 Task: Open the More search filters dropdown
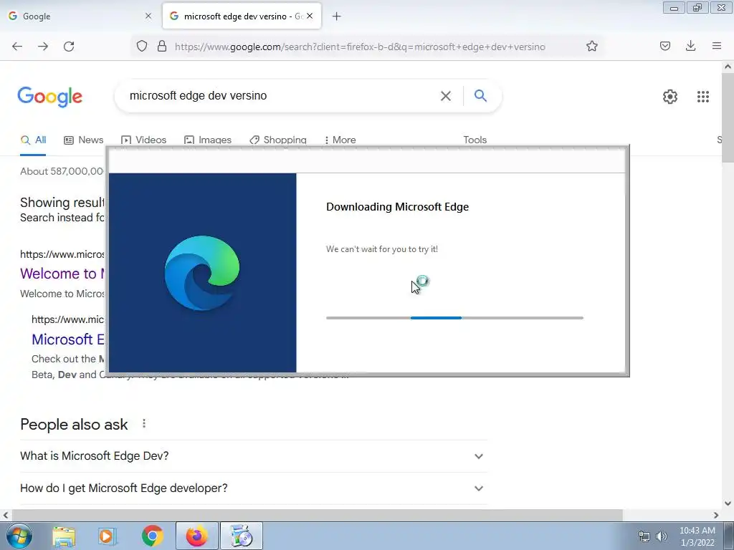click(x=340, y=140)
